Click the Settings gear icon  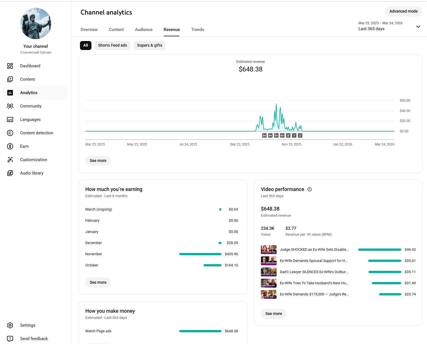click(10, 325)
